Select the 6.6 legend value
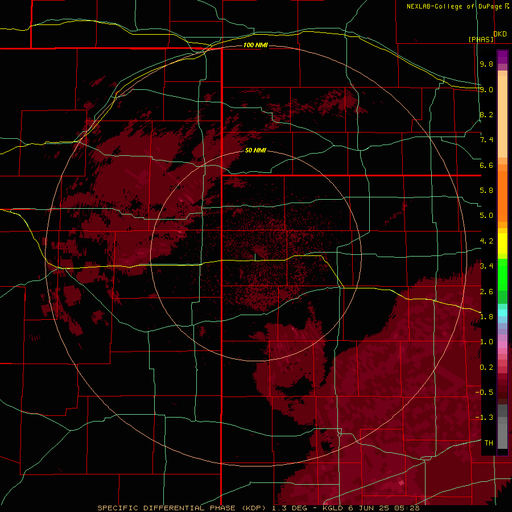This screenshot has height=512, width=512. 486,165
